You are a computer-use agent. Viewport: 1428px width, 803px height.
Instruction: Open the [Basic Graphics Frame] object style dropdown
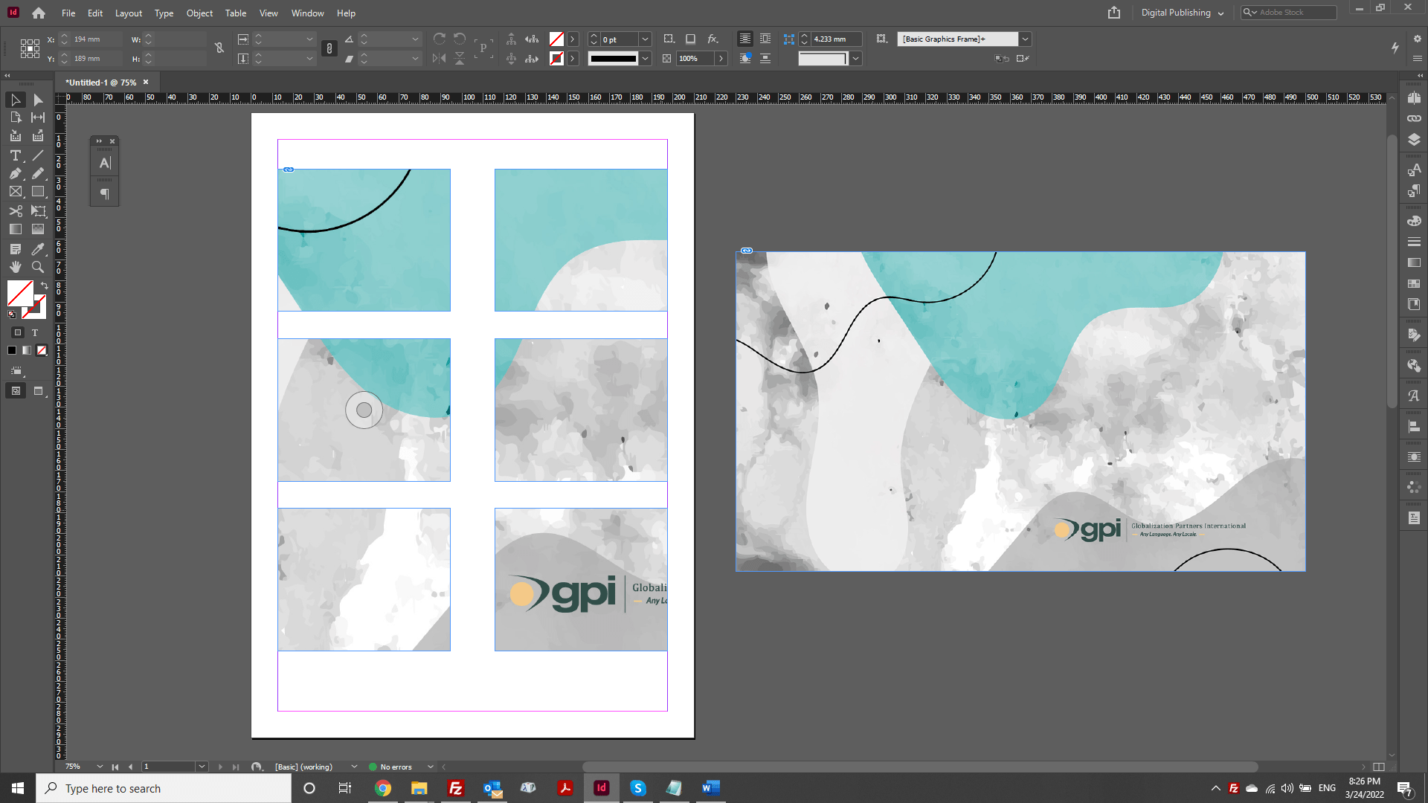click(x=1025, y=39)
